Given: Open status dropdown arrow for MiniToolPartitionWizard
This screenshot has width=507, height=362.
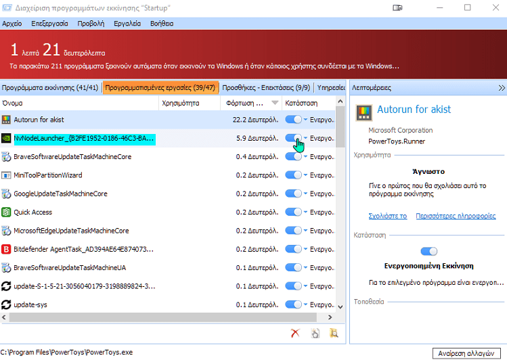Looking at the screenshot, I should point(305,175).
